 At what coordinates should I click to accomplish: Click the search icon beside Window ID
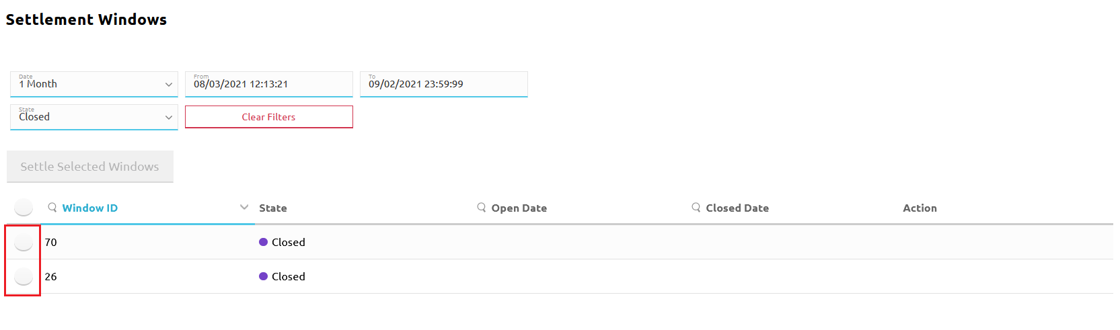coord(52,208)
